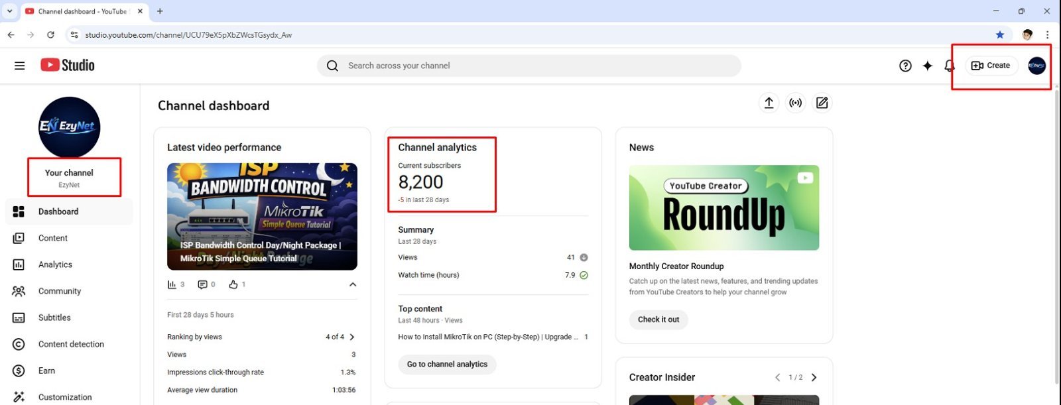The image size is (1061, 405).
Task: Click the Create button
Action: [991, 66]
